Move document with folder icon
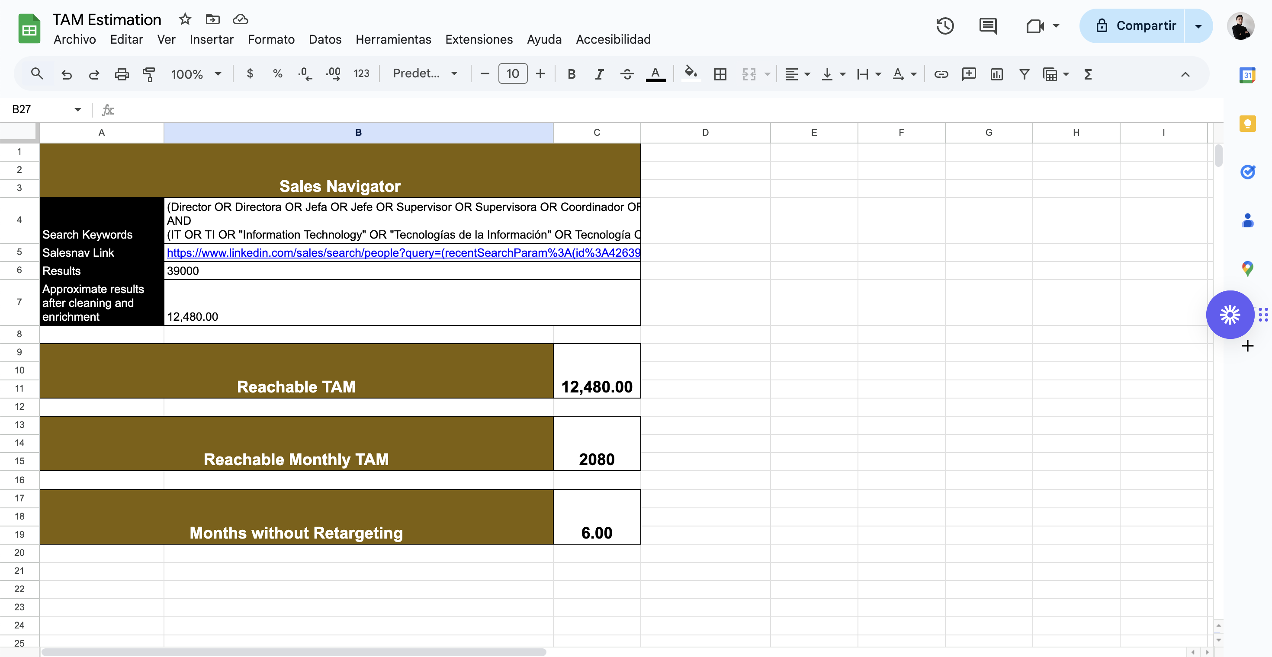 pyautogui.click(x=212, y=19)
